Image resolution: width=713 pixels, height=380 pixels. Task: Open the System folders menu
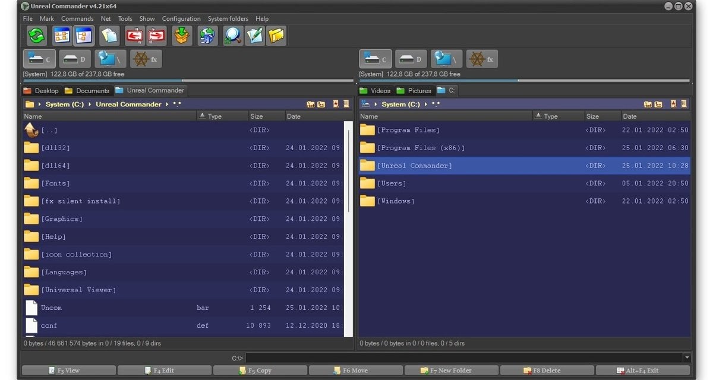coord(228,18)
